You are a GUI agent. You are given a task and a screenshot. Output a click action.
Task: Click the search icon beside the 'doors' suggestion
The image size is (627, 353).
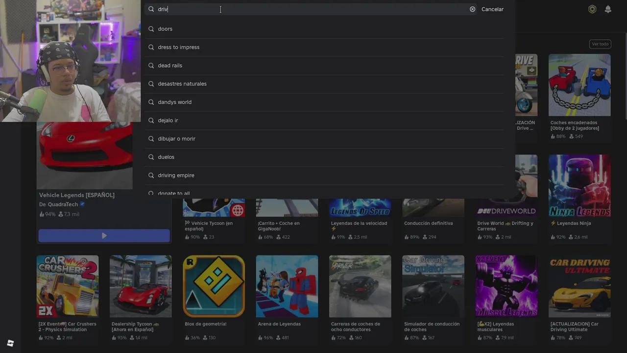(151, 29)
